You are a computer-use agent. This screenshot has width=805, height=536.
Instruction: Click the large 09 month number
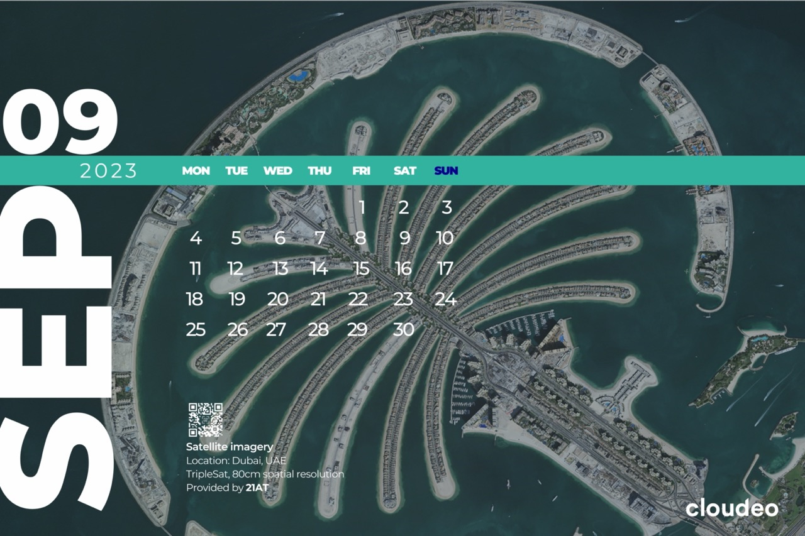coord(60,122)
